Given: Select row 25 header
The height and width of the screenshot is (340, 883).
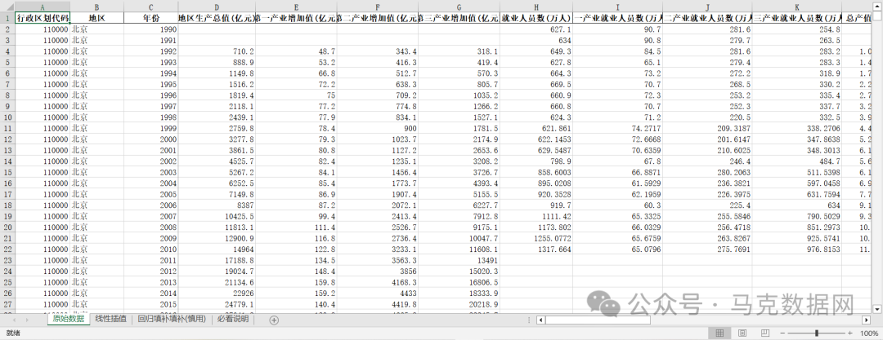Looking at the screenshot, I should pyautogui.click(x=7, y=282).
